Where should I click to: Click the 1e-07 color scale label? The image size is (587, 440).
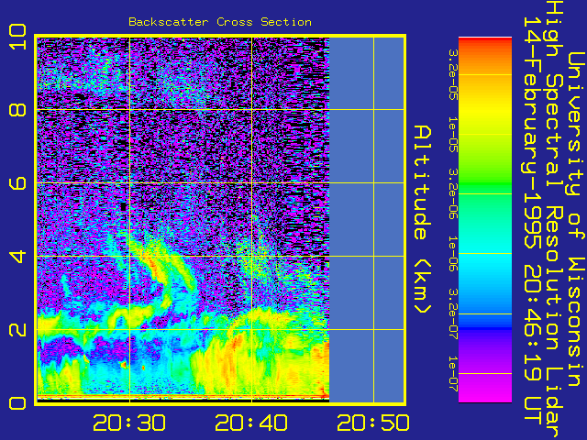[453, 374]
